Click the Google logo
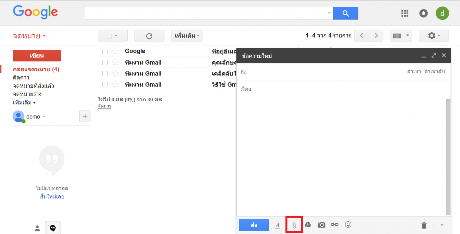This screenshot has height=234, width=460. coord(35,12)
